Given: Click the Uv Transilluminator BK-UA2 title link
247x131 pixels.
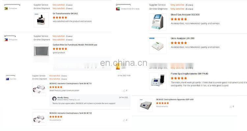Looking at the screenshot, I should (x=65, y=14).
